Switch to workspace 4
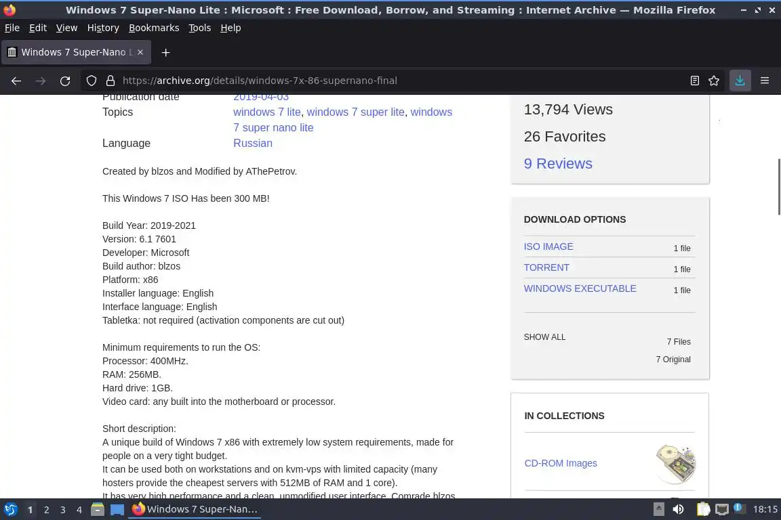 pos(79,510)
